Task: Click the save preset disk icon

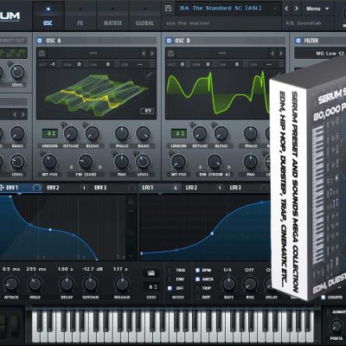Action: pyautogui.click(x=169, y=9)
